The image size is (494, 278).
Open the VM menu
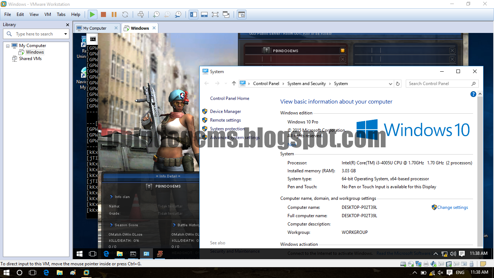tap(48, 14)
